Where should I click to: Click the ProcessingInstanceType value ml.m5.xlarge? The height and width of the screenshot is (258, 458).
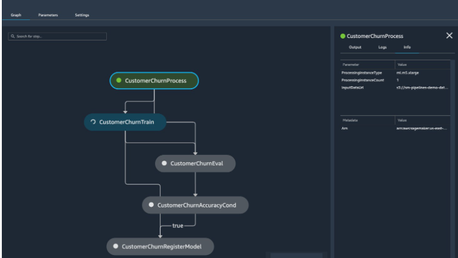point(409,72)
